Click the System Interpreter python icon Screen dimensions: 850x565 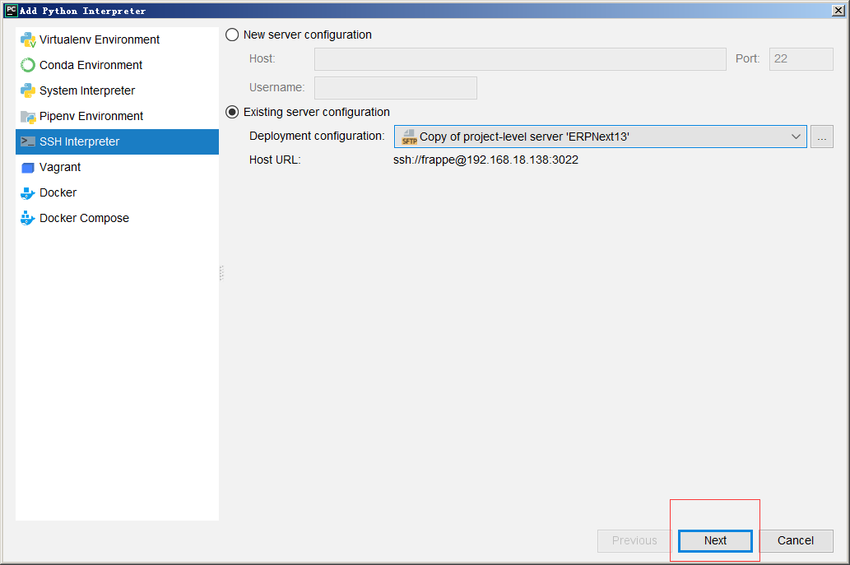(x=28, y=90)
